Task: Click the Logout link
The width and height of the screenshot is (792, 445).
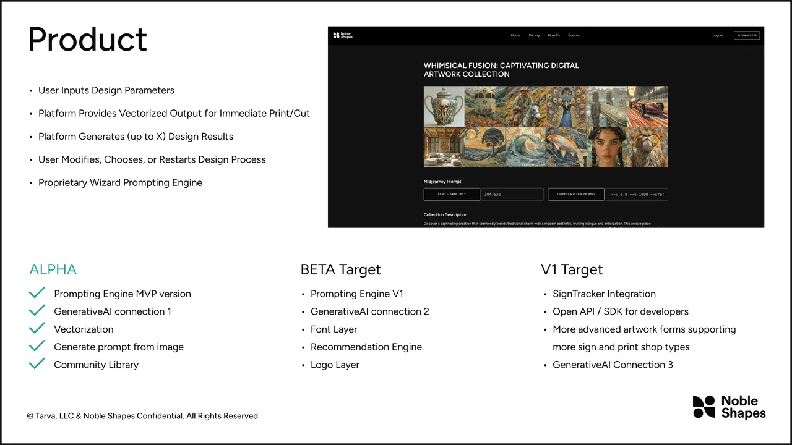Action: [x=718, y=35]
